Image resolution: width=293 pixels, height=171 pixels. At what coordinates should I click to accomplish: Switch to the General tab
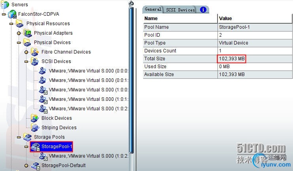(x=153, y=9)
